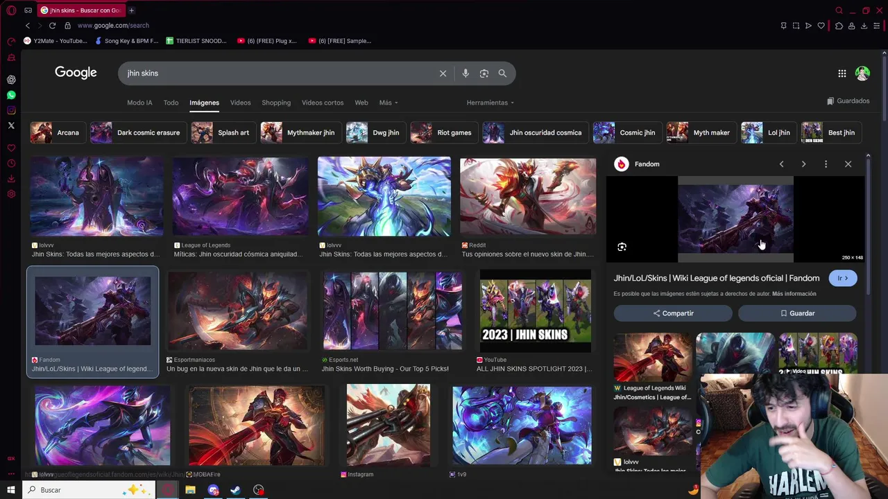Switch to the Todo results tab
888x499 pixels.
click(171, 103)
